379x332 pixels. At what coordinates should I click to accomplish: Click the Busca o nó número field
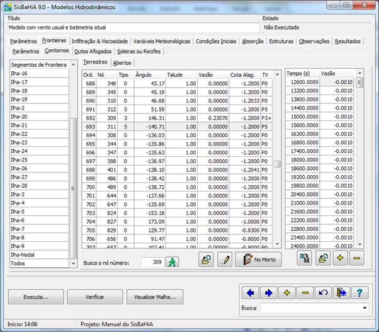click(153, 262)
